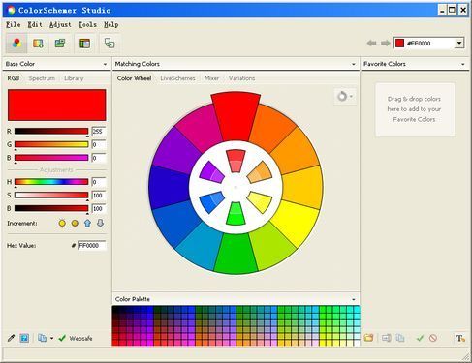The image size is (472, 363).
Task: Open the Tools menu
Action: coord(87,24)
